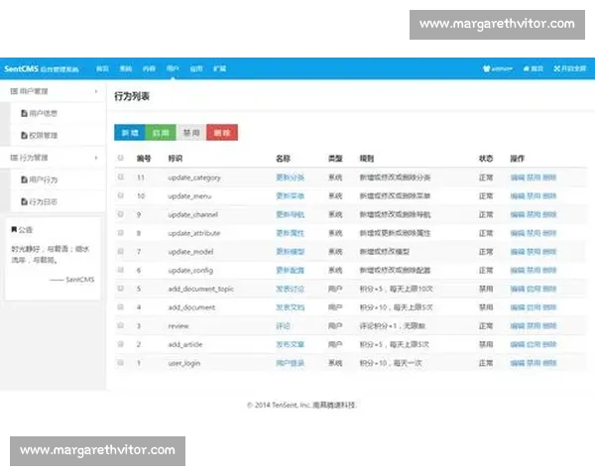Click the SentCMS logo title
This screenshot has height=476, width=595.
tap(42, 68)
